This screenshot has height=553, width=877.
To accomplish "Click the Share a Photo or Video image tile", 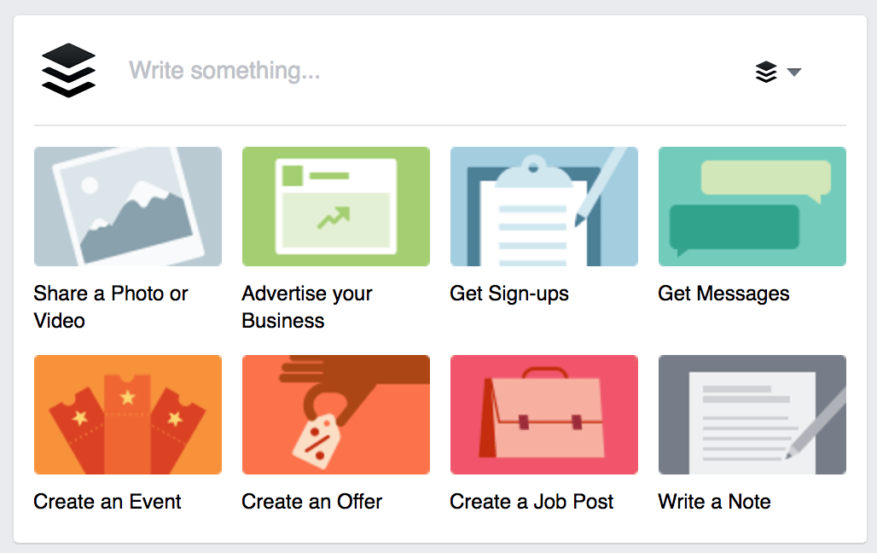I will pos(127,206).
